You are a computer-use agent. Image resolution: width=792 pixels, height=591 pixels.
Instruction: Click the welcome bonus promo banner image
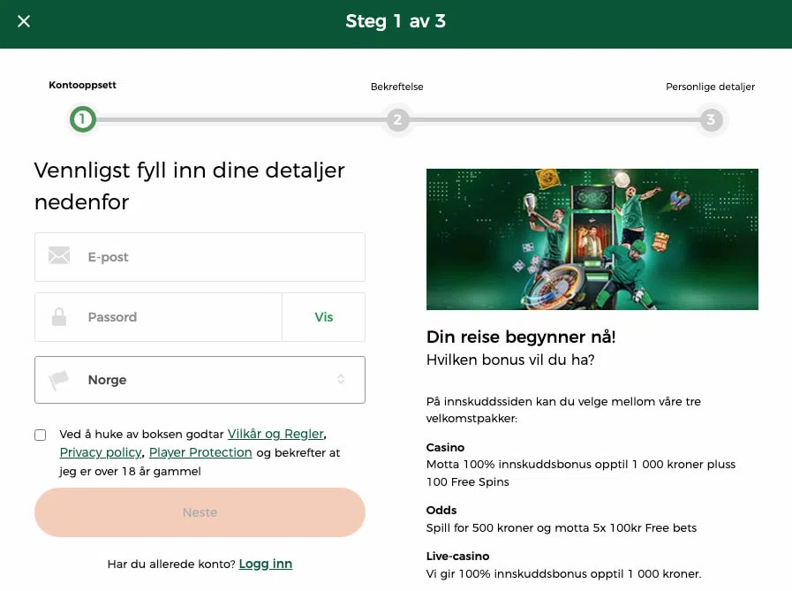coord(592,239)
